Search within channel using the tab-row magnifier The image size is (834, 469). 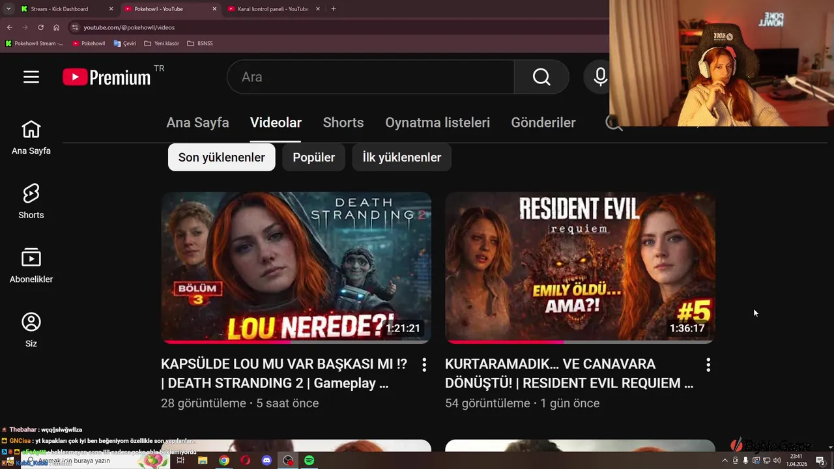(613, 122)
